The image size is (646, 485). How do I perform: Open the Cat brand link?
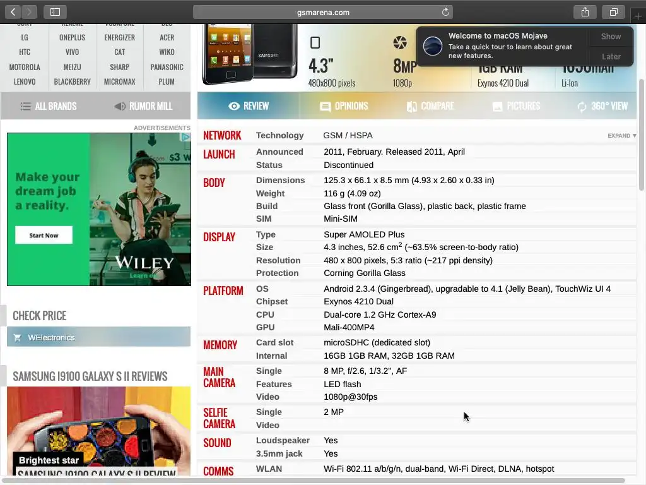coord(119,52)
